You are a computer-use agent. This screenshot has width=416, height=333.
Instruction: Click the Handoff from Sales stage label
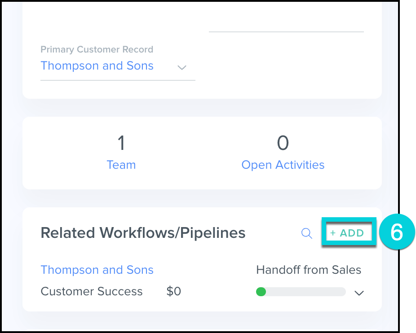click(x=308, y=270)
